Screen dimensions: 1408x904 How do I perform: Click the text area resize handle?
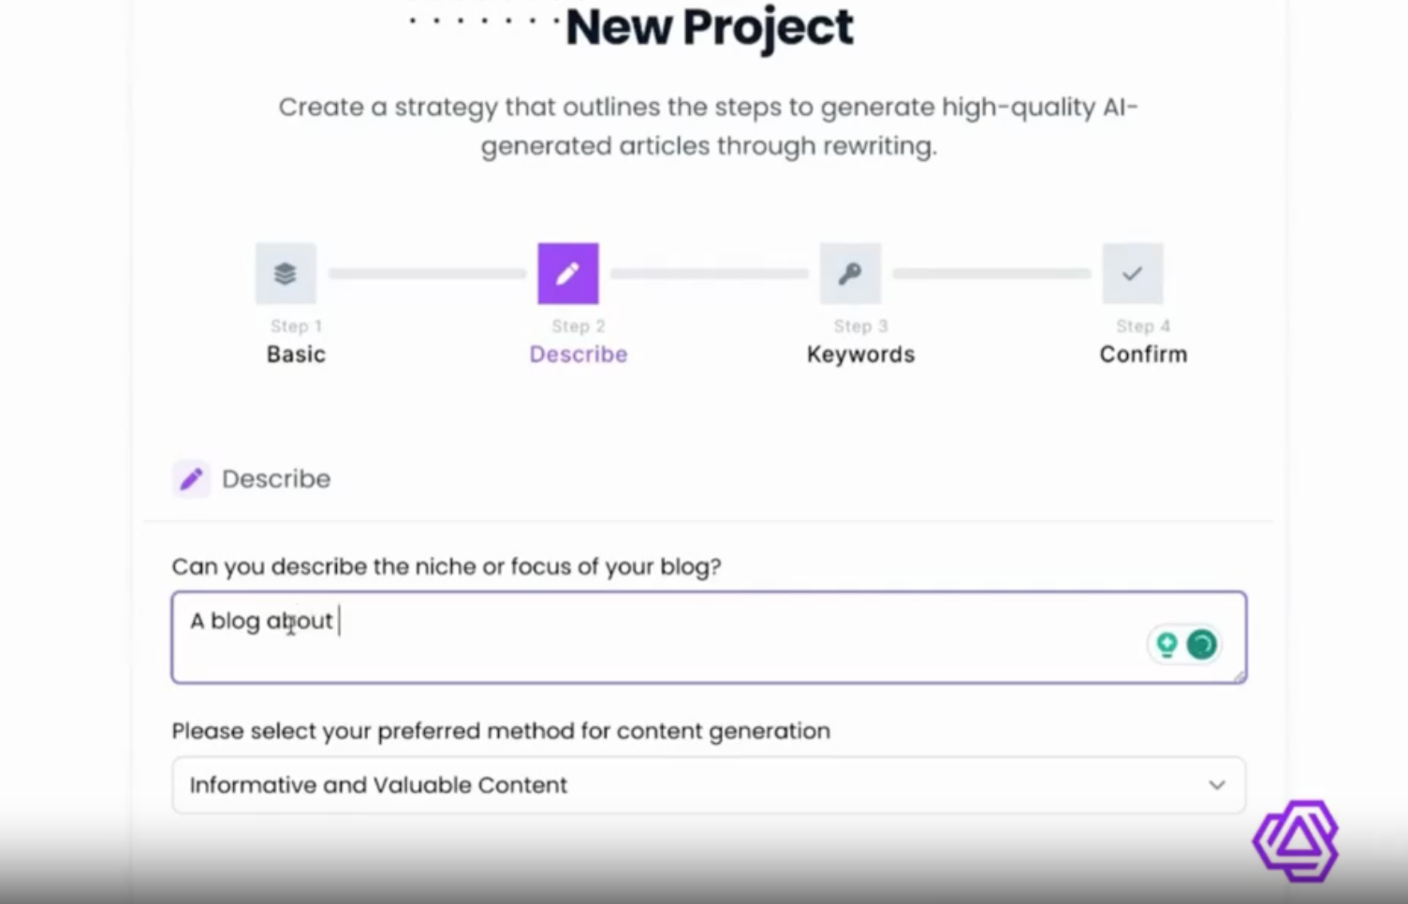pyautogui.click(x=1239, y=676)
